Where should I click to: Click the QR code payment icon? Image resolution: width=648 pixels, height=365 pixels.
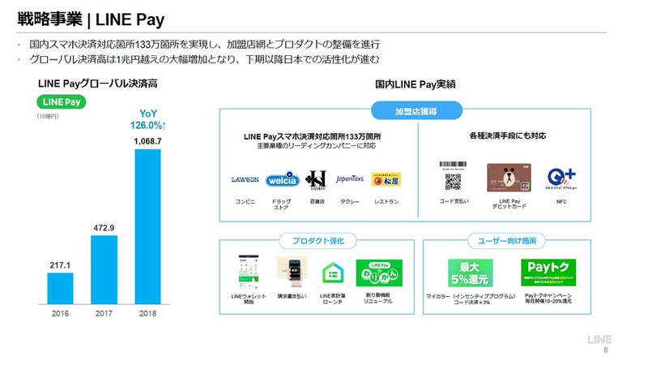pos(454,176)
